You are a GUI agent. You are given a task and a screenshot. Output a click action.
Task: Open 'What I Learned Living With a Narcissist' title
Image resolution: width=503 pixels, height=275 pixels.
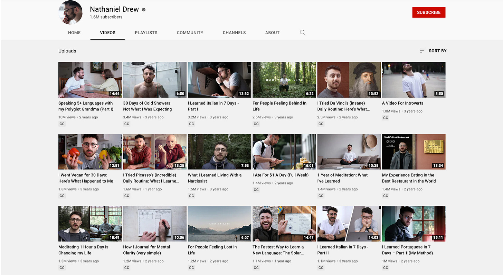click(215, 178)
